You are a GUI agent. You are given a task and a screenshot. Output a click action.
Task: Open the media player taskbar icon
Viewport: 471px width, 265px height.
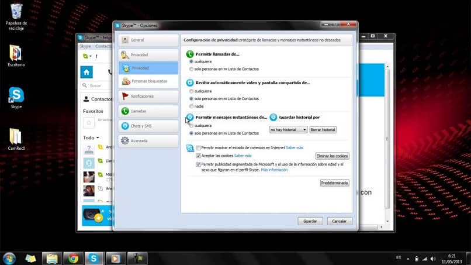click(x=115, y=259)
